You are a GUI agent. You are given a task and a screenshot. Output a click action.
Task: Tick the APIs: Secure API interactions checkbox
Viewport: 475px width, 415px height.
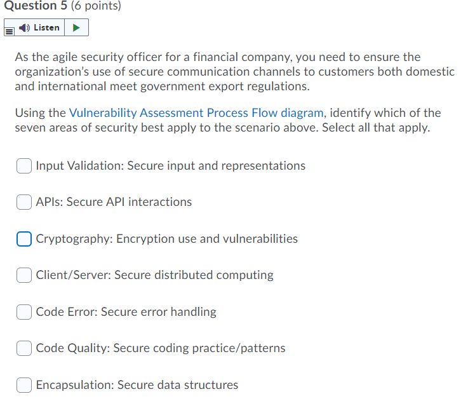[x=24, y=202]
